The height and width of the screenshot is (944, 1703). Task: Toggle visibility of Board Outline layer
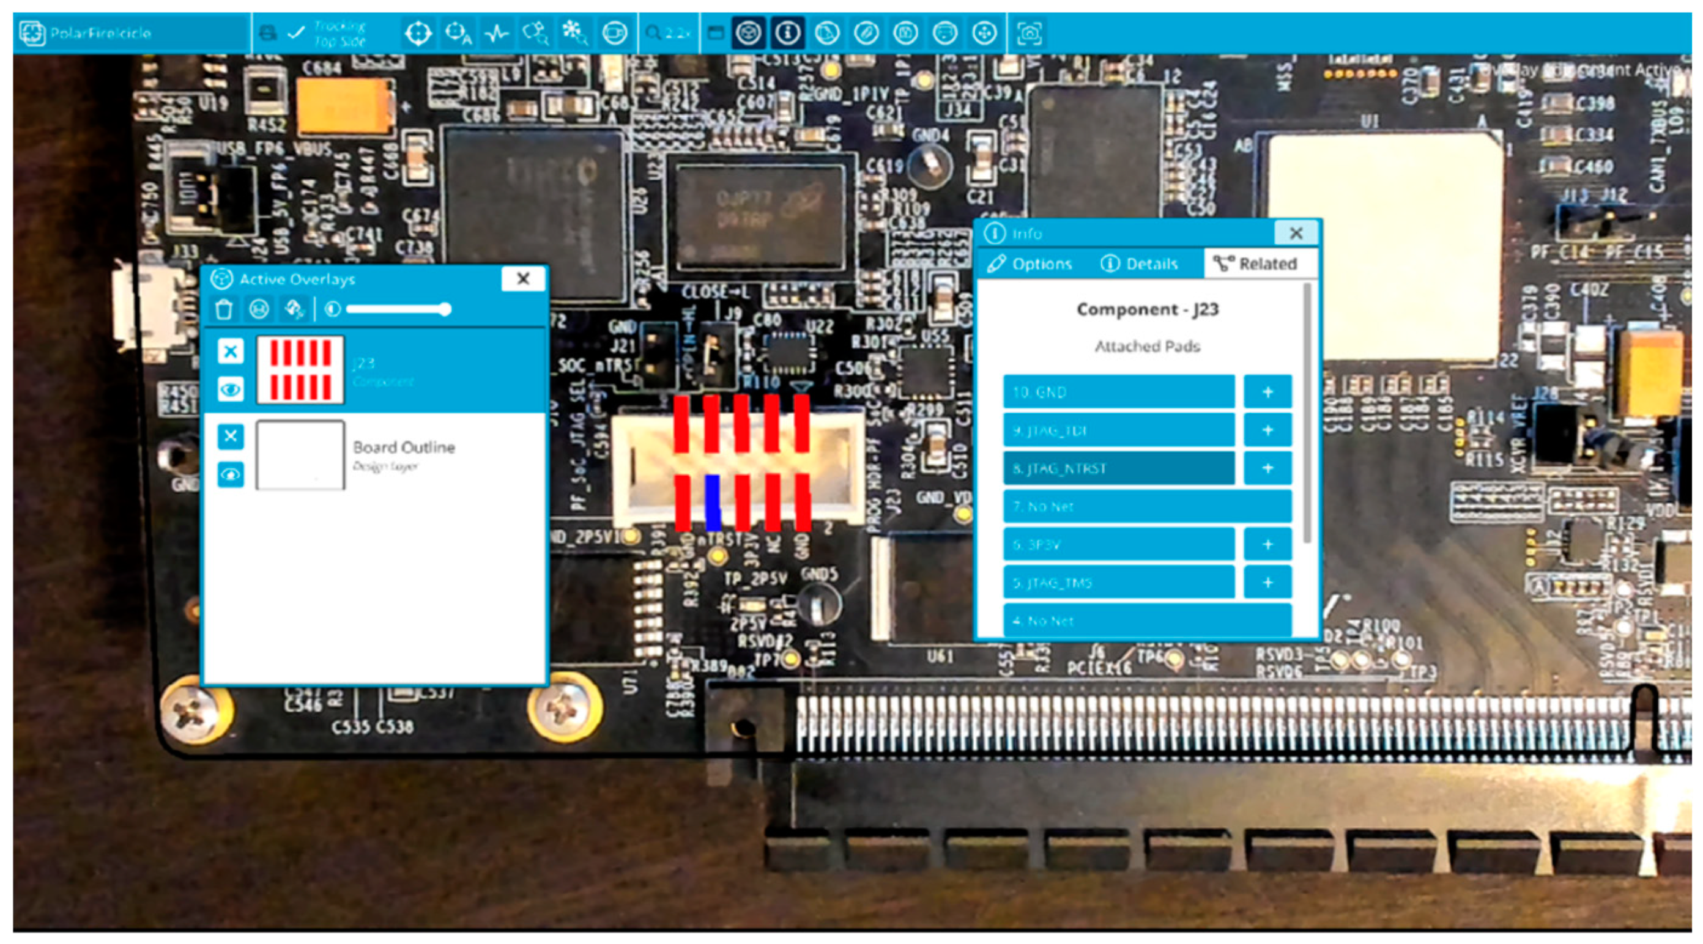(x=230, y=474)
